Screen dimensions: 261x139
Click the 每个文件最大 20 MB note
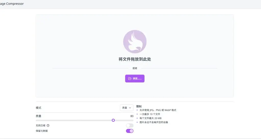[150, 118]
